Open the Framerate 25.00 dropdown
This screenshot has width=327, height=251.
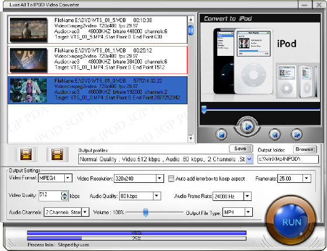click(307, 178)
